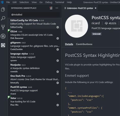120x116 pixels.
Task: Focus the @installed extensions search box
Action: point(35,15)
